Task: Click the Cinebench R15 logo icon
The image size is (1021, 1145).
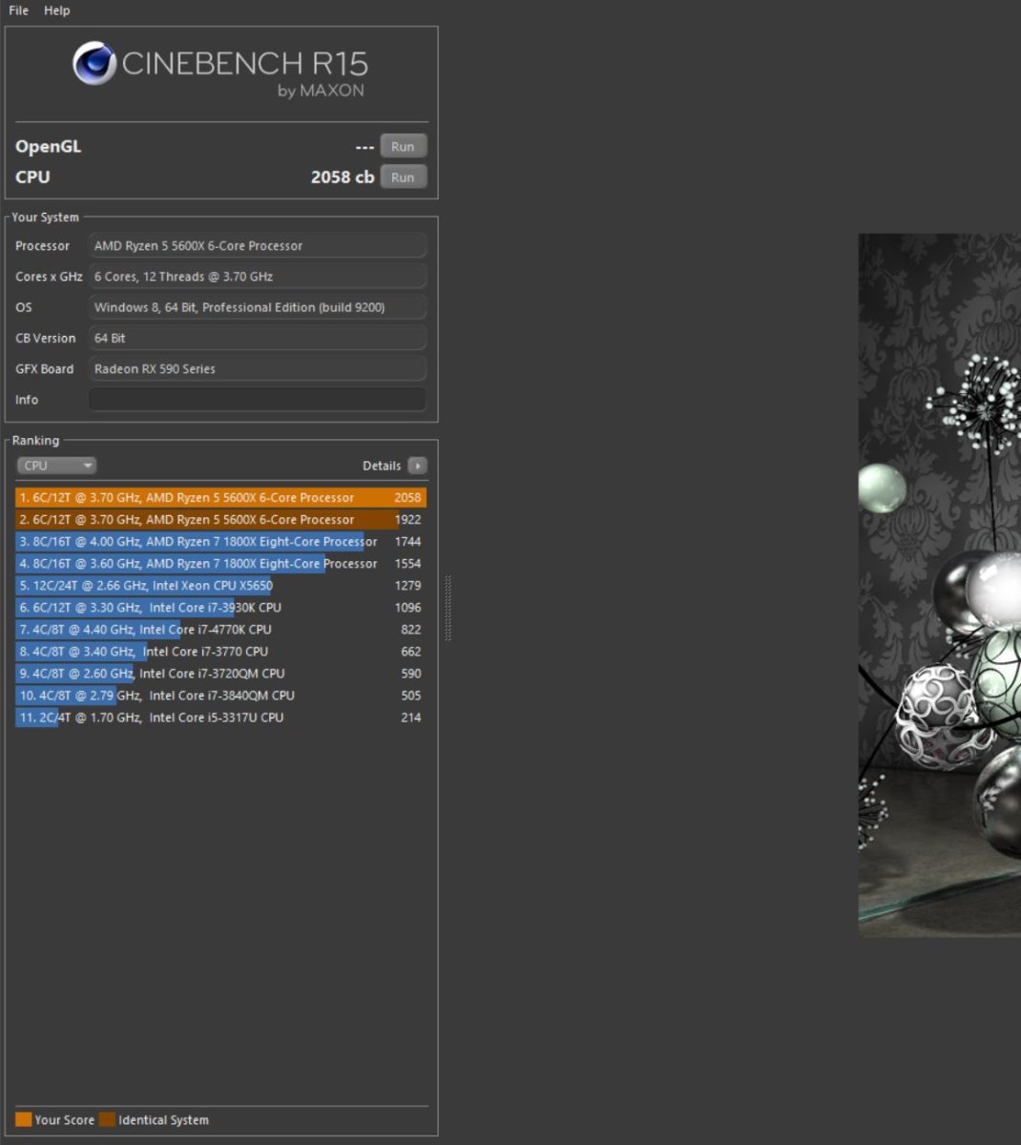Action: tap(94, 65)
